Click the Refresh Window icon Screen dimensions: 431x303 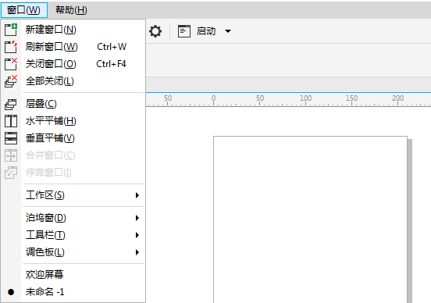pyautogui.click(x=11, y=47)
